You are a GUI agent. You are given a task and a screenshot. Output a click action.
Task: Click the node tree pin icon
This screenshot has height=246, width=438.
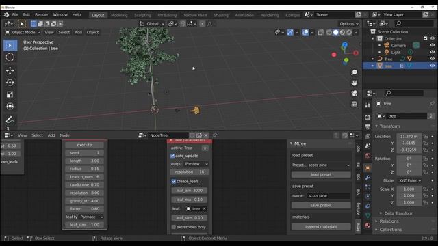pyautogui.click(x=214, y=135)
